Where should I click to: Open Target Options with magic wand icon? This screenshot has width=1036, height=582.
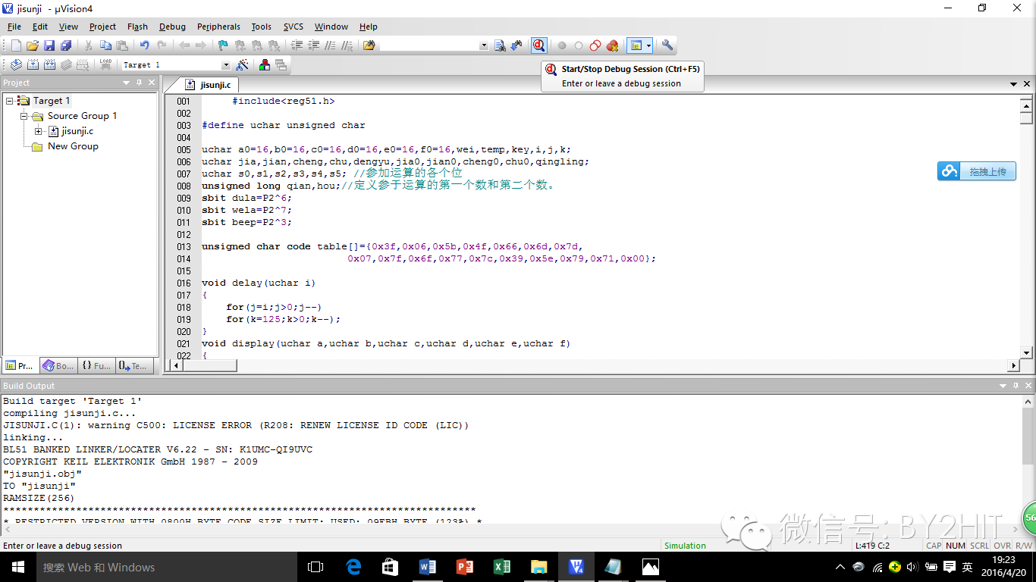243,65
